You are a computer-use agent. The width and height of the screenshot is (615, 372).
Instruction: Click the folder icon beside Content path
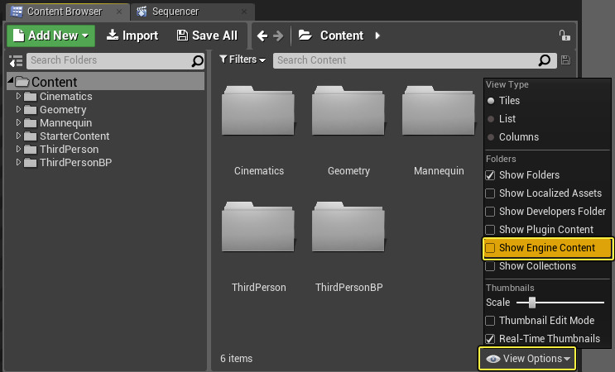pyautogui.click(x=305, y=36)
